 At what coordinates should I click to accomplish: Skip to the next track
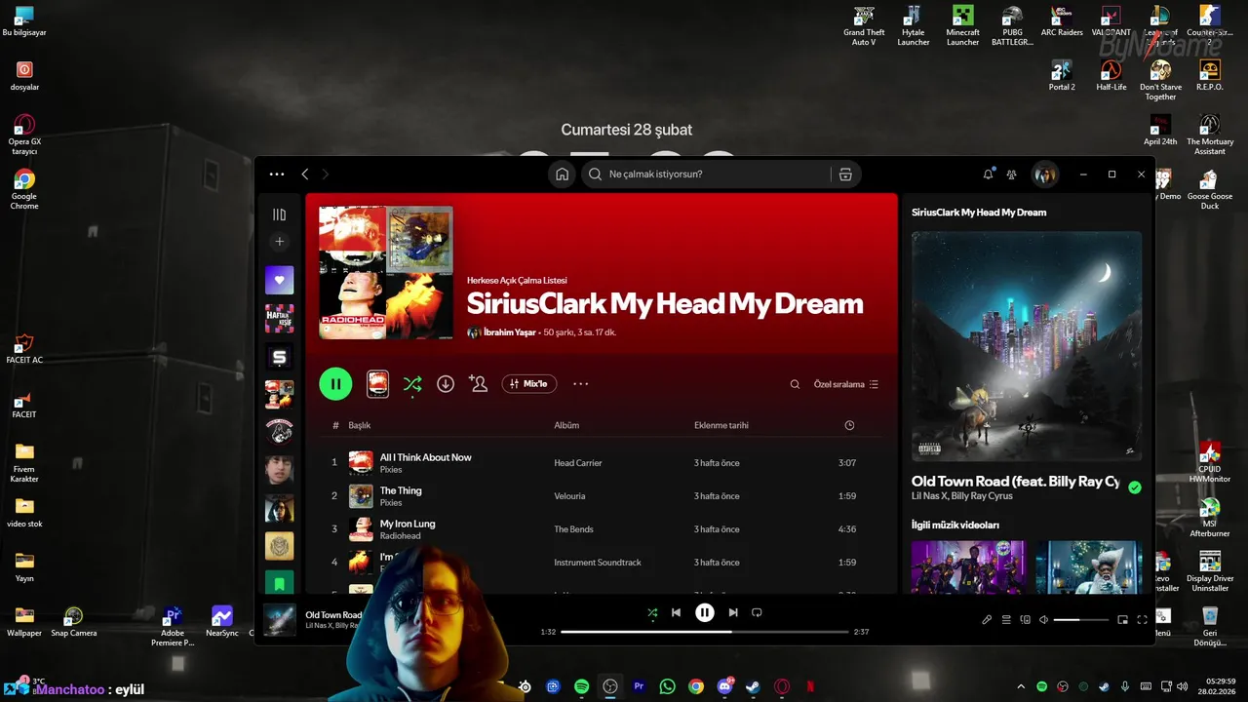coord(733,612)
